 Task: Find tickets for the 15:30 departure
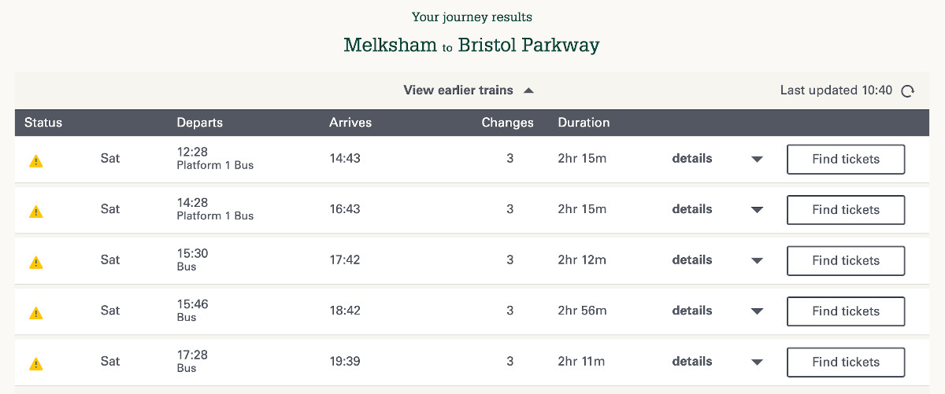(x=846, y=260)
